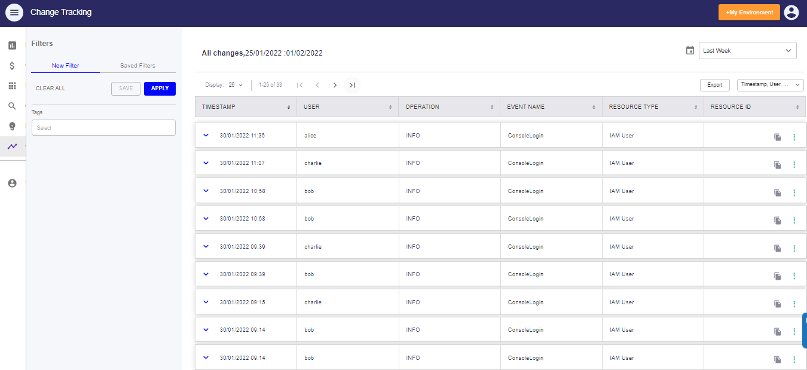Open the search magnifier sidebar icon
Screen dimensions: 807x370
[12, 106]
